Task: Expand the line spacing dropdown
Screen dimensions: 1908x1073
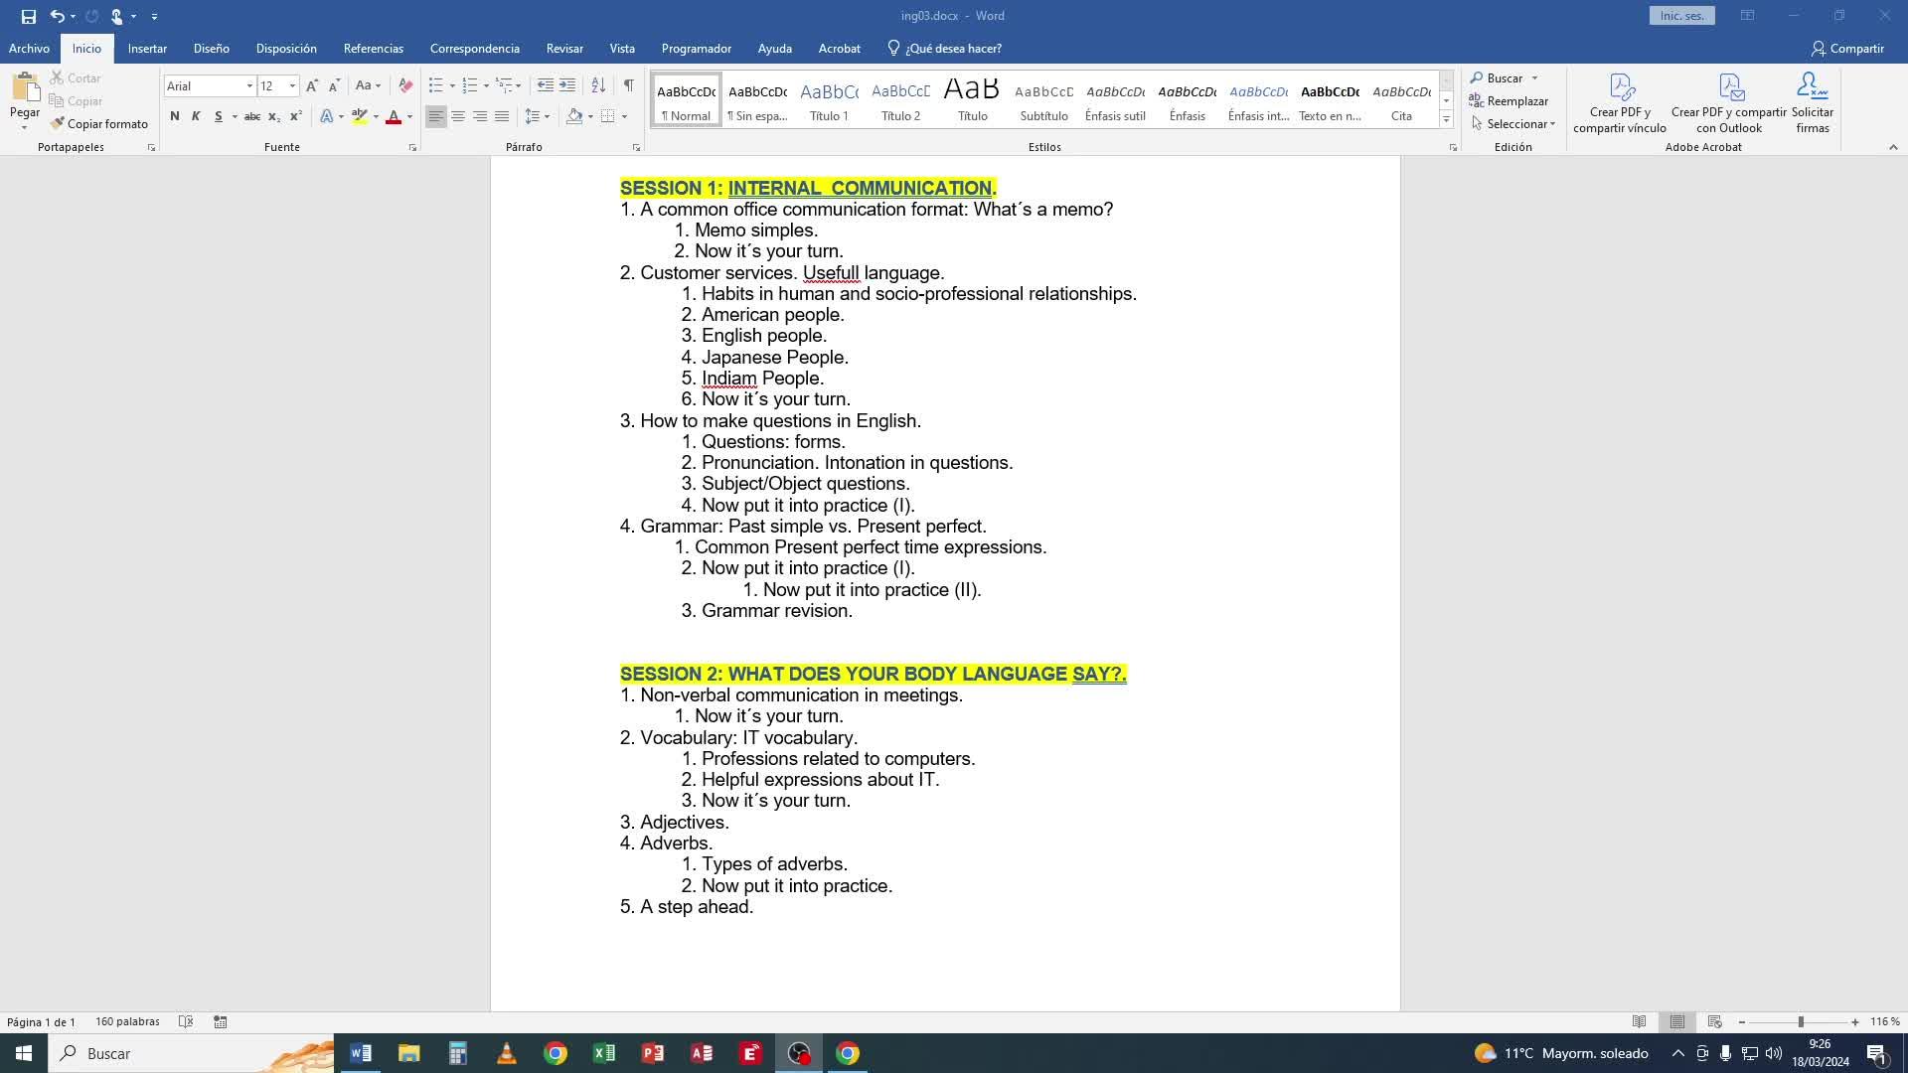Action: [x=547, y=116]
